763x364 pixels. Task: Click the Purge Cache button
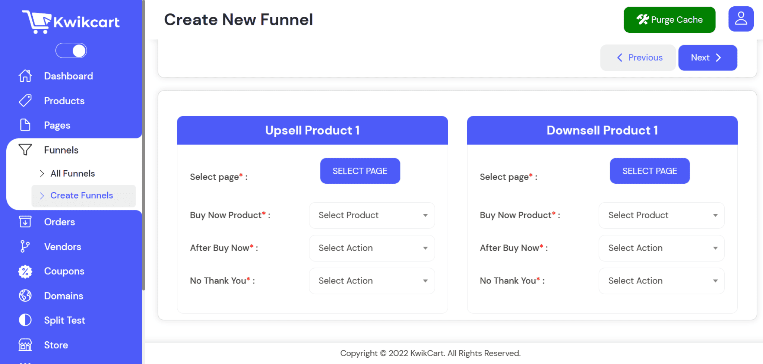[x=669, y=20]
